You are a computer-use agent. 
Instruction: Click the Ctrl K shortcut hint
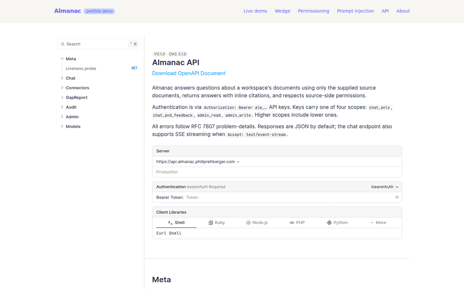133,44
